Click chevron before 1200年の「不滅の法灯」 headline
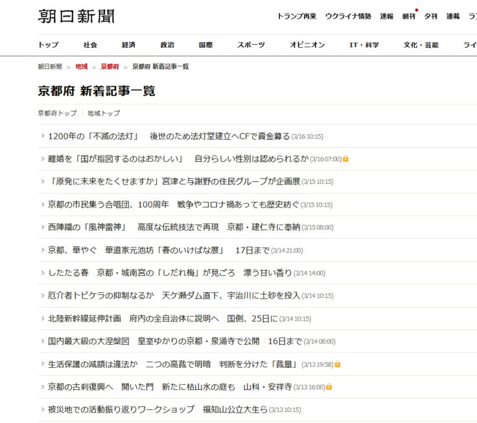477x423 pixels. pyautogui.click(x=43, y=136)
